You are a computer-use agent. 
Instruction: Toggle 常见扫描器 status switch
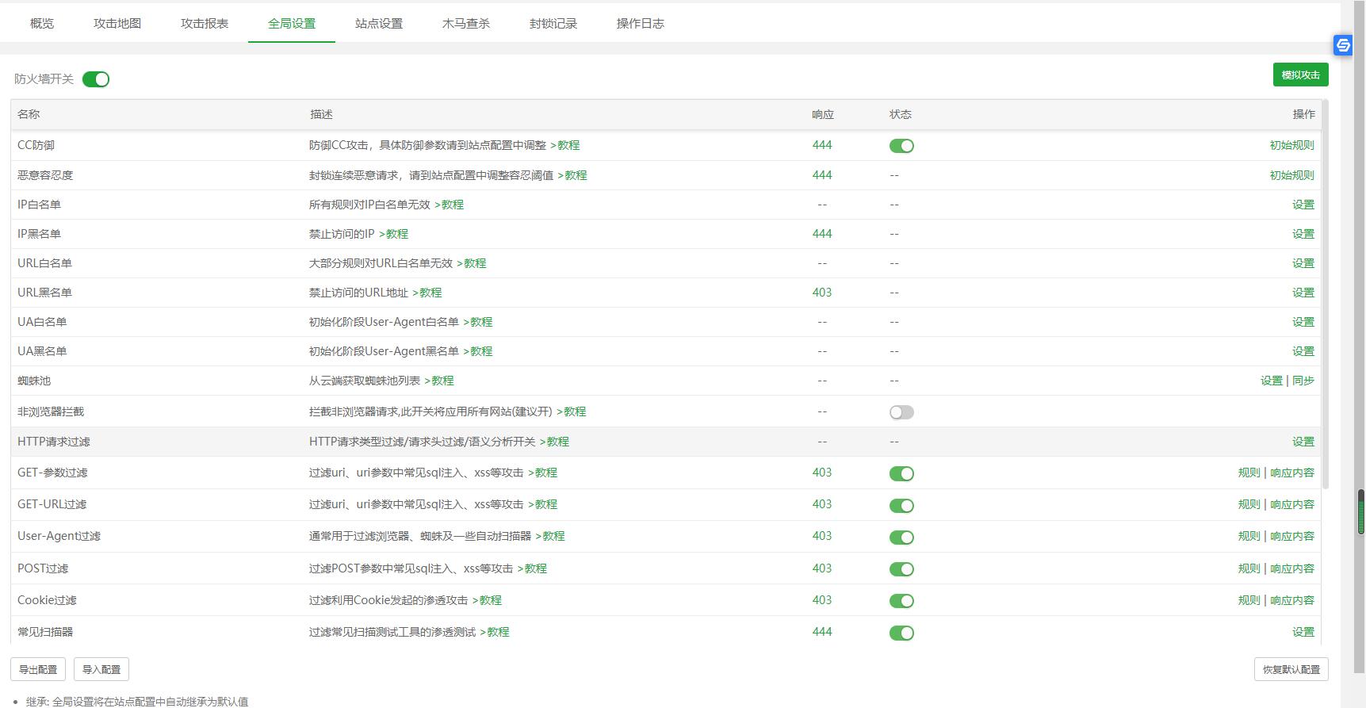[x=901, y=633]
